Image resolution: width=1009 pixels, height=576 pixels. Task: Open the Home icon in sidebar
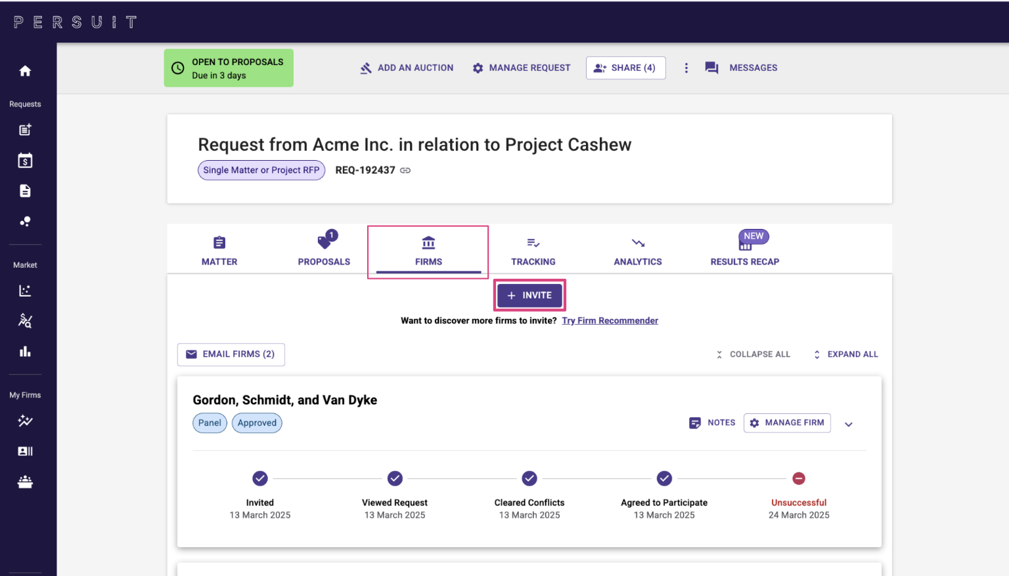pos(25,71)
